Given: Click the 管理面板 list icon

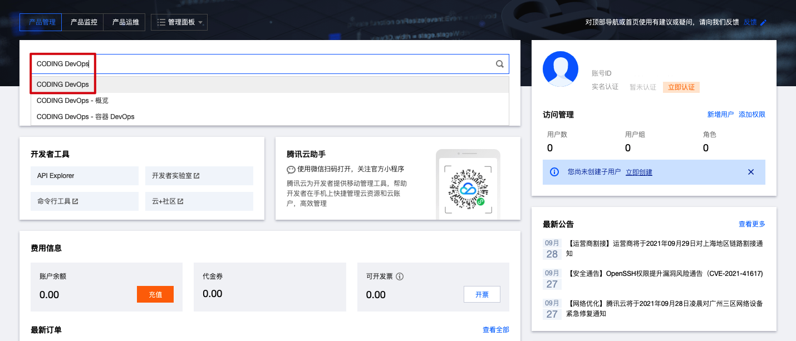Looking at the screenshot, I should pyautogui.click(x=161, y=22).
